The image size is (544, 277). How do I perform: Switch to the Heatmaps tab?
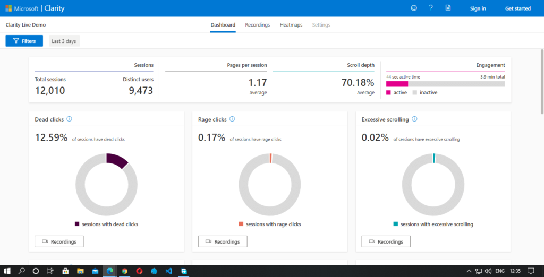click(x=291, y=25)
